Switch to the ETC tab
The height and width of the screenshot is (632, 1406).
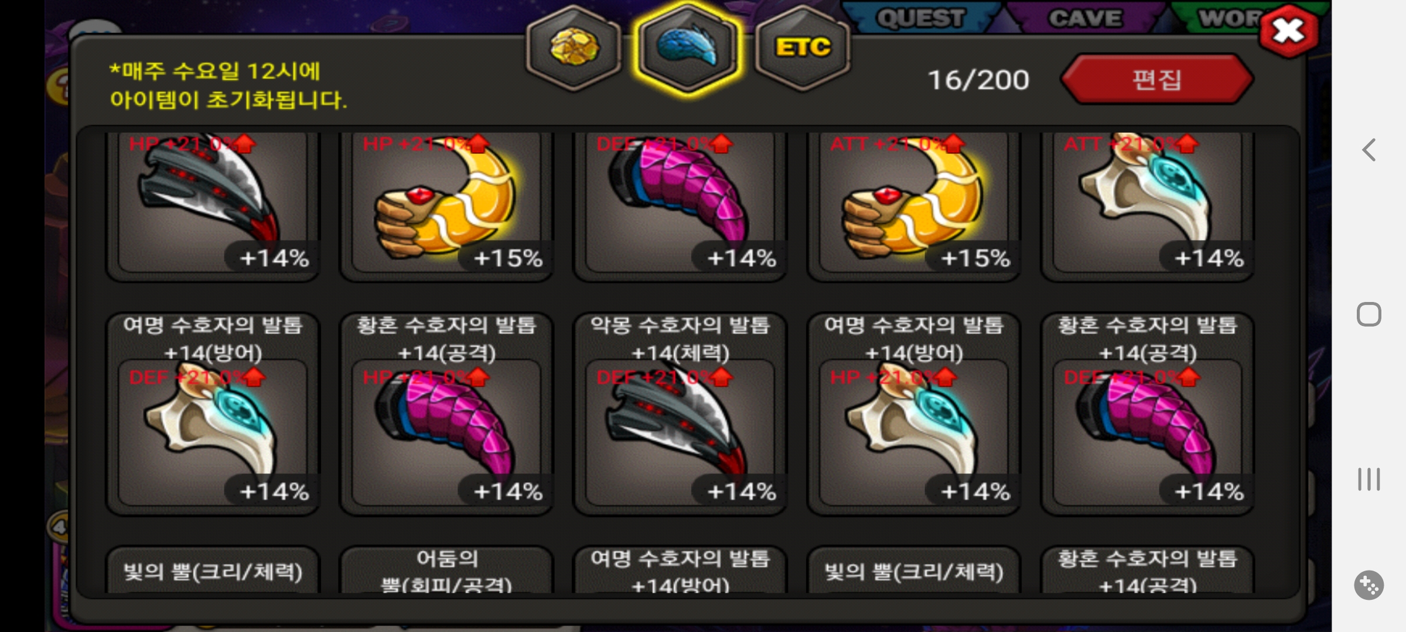click(x=803, y=48)
